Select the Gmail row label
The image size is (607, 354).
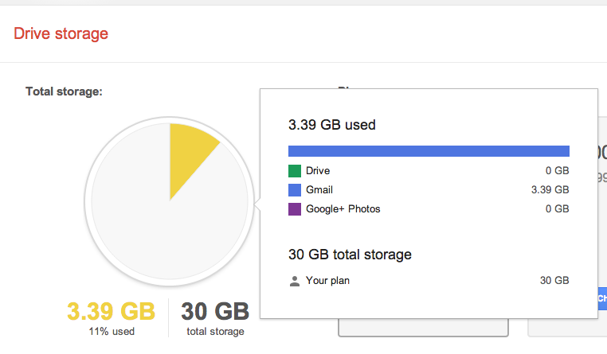[x=319, y=190]
